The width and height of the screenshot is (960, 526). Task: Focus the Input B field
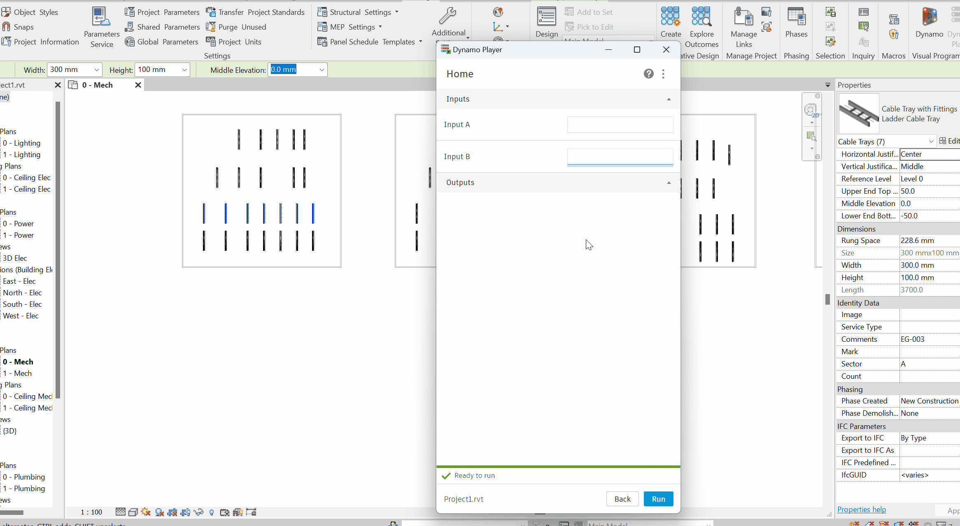pos(620,157)
